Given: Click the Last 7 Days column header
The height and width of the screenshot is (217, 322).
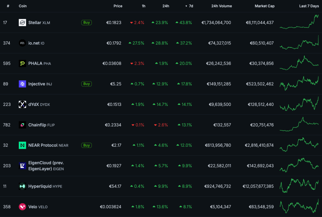Looking at the screenshot, I should [309, 6].
